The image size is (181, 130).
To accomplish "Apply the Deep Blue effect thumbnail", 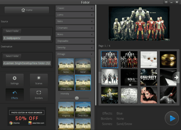I will pyautogui.click(x=83, y=110).
